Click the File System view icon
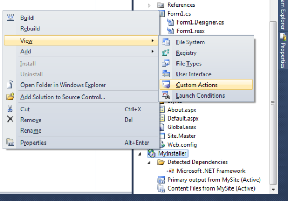Screen dimensions: 288x201 coord(166,42)
